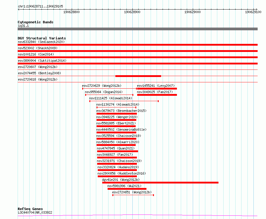Click ruler tick labeled 190628900

coord(132,12)
